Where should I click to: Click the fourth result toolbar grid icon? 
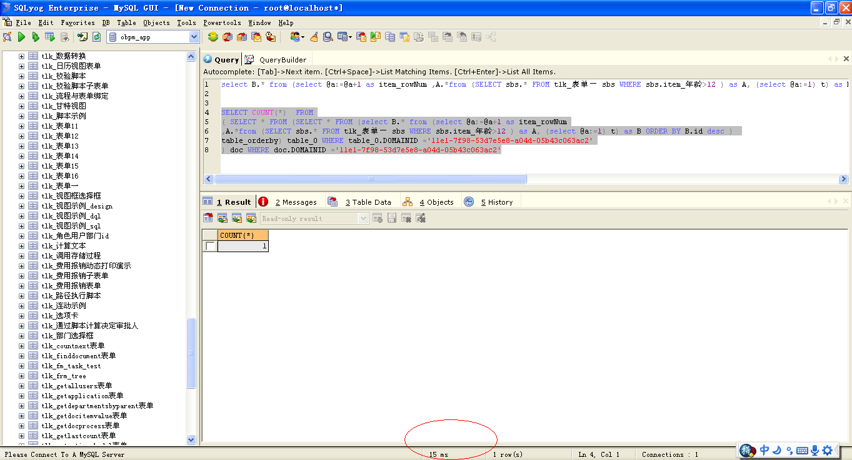(x=251, y=218)
